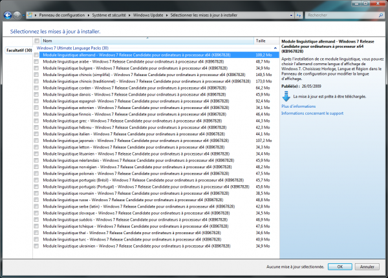The width and height of the screenshot is (388, 278).
Task: Check the arabe language module checkbox
Action: point(36,61)
